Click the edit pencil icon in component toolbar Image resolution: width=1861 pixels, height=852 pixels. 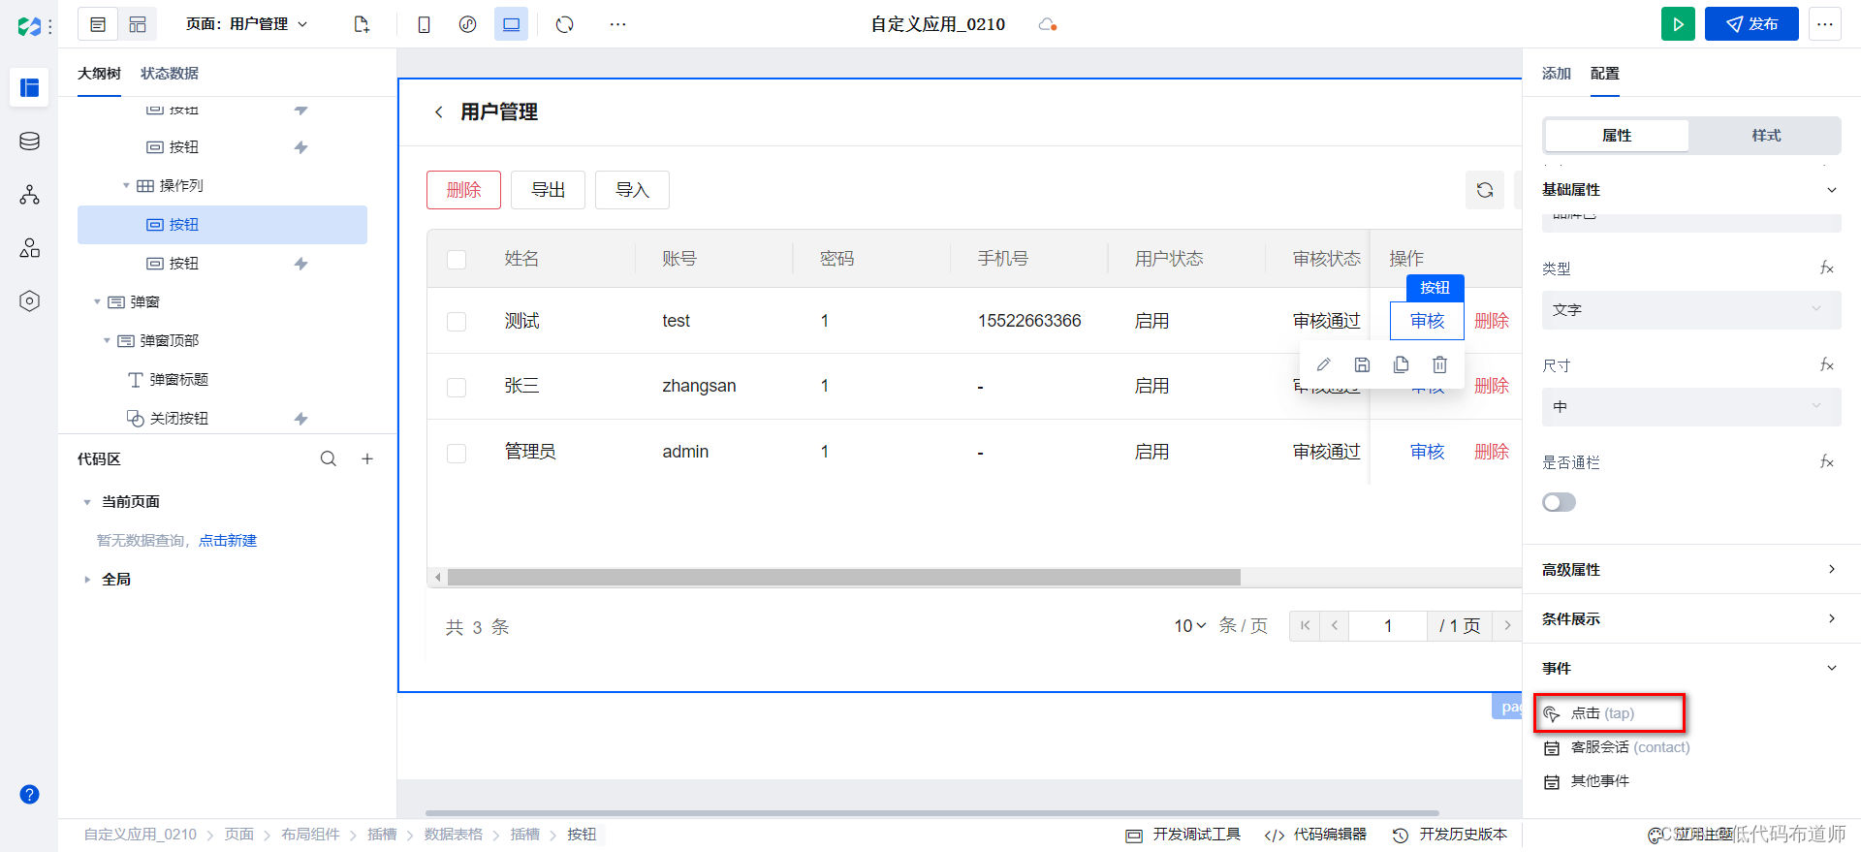pos(1323,364)
